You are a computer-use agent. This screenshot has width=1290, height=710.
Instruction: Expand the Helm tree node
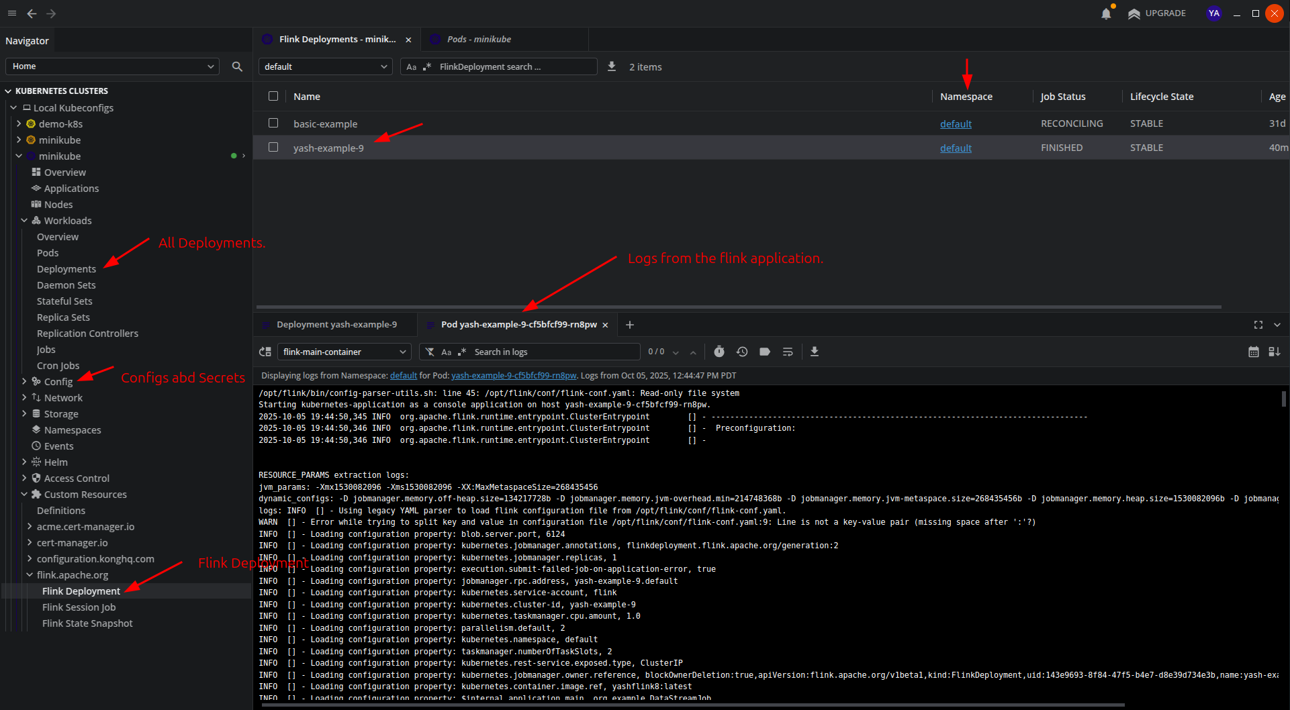pos(24,462)
